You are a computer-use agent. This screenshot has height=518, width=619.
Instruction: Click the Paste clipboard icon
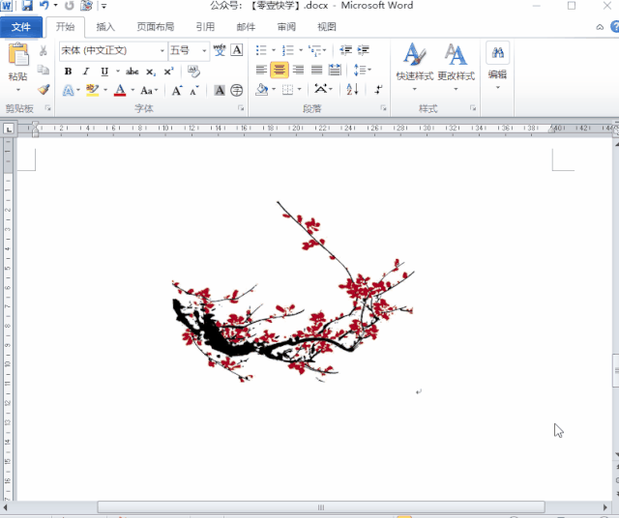(x=18, y=54)
